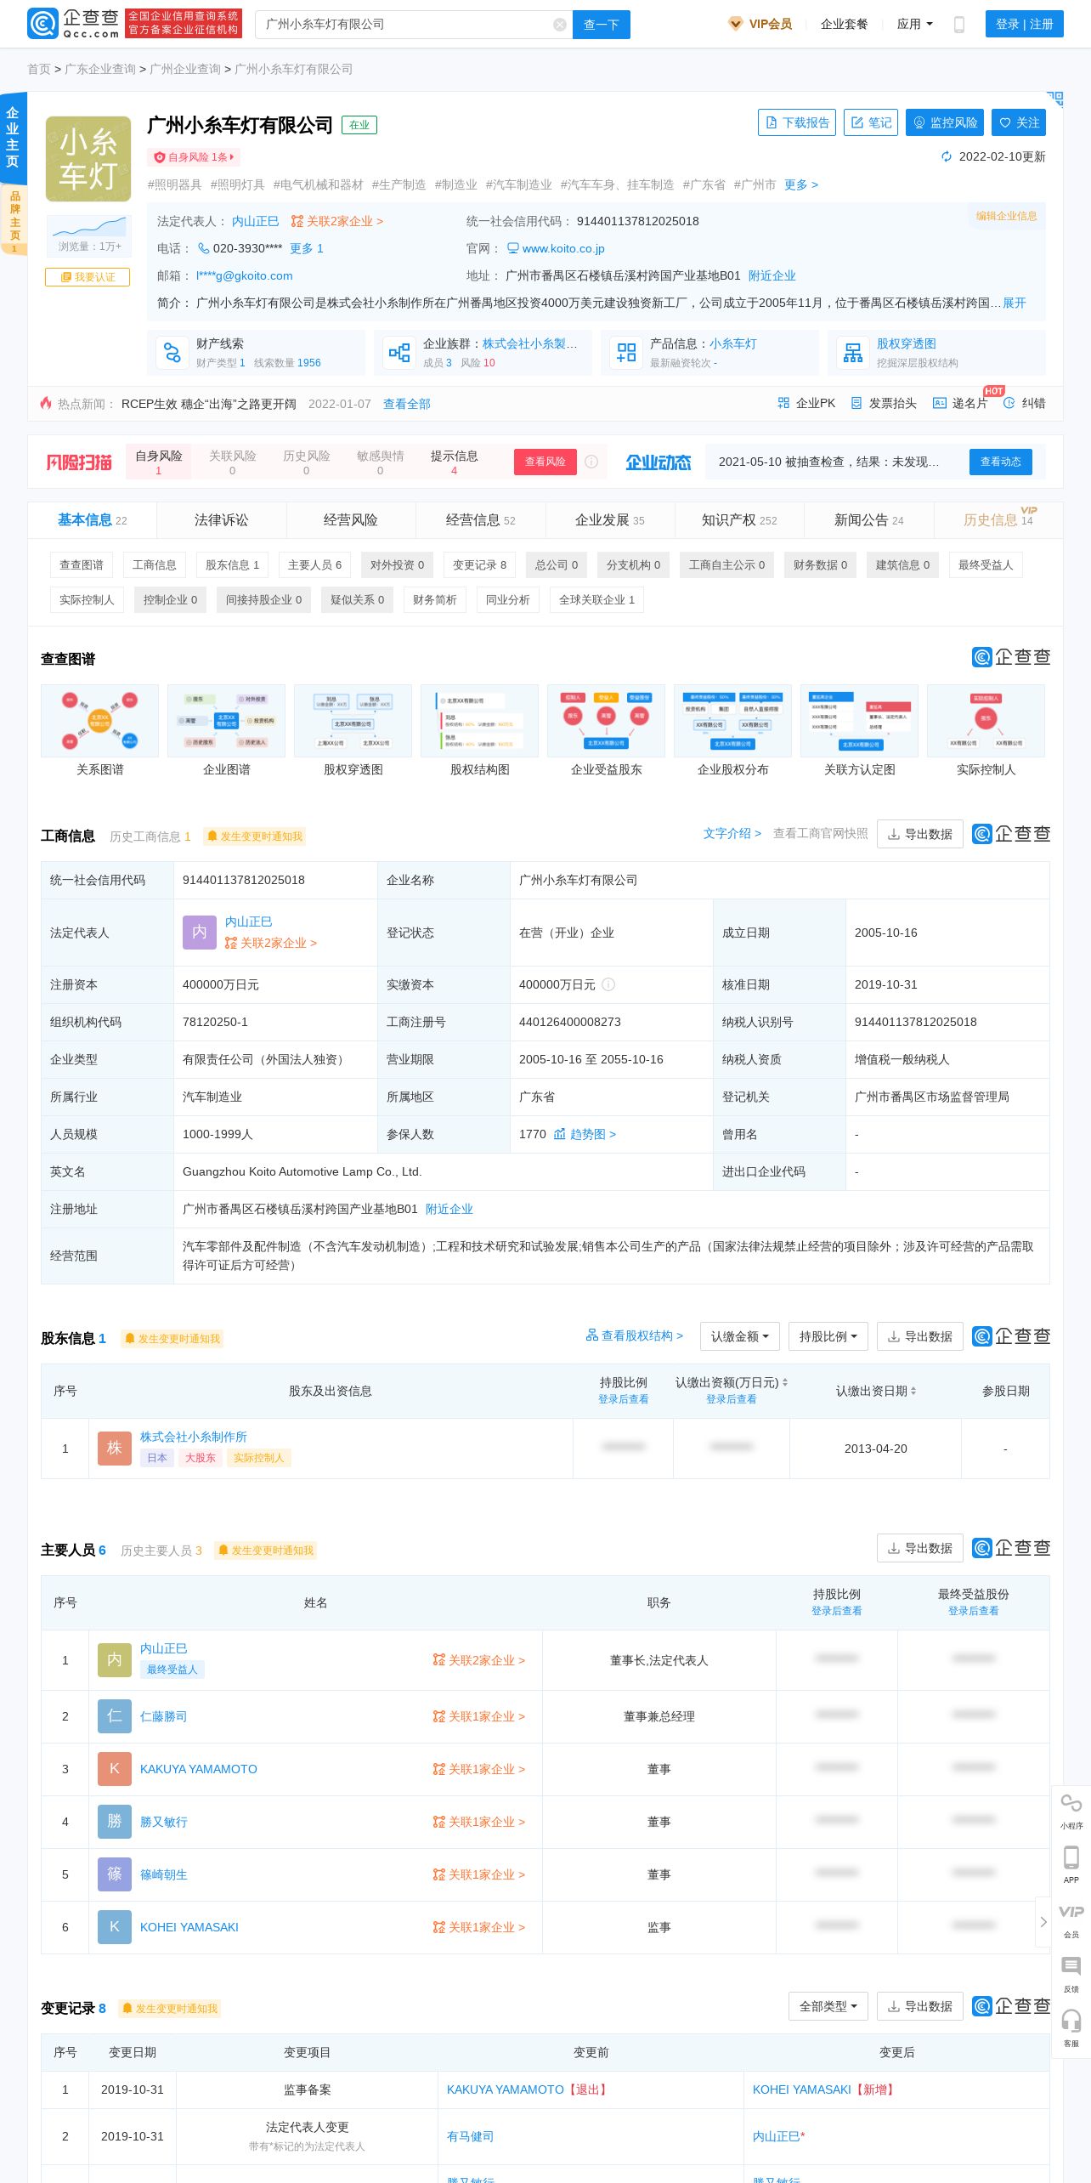Open the 持股比例 dropdown filter
The width and height of the screenshot is (1091, 2183).
pos(828,1336)
